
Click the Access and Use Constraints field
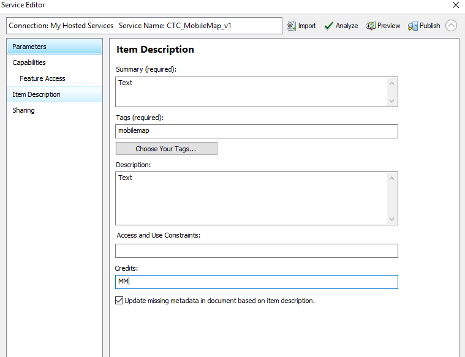pos(256,250)
